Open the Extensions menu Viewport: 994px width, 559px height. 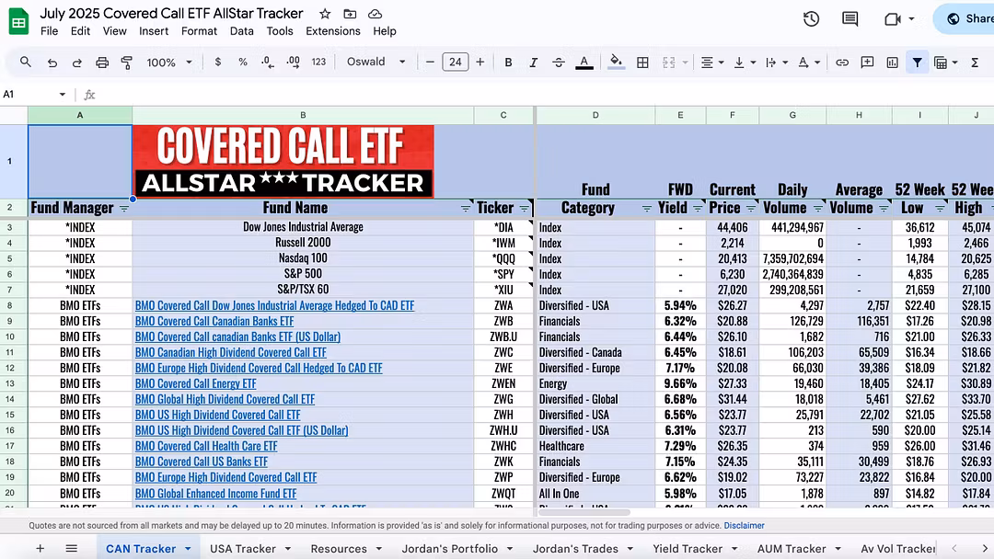(333, 31)
